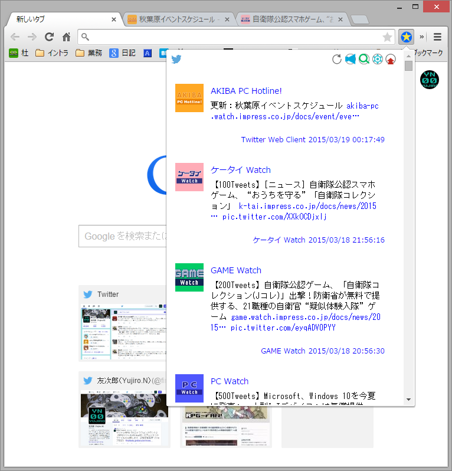The height and width of the screenshot is (471, 452).
Task: Close the 秋葉原イベントスケジュール tab
Action: click(227, 19)
